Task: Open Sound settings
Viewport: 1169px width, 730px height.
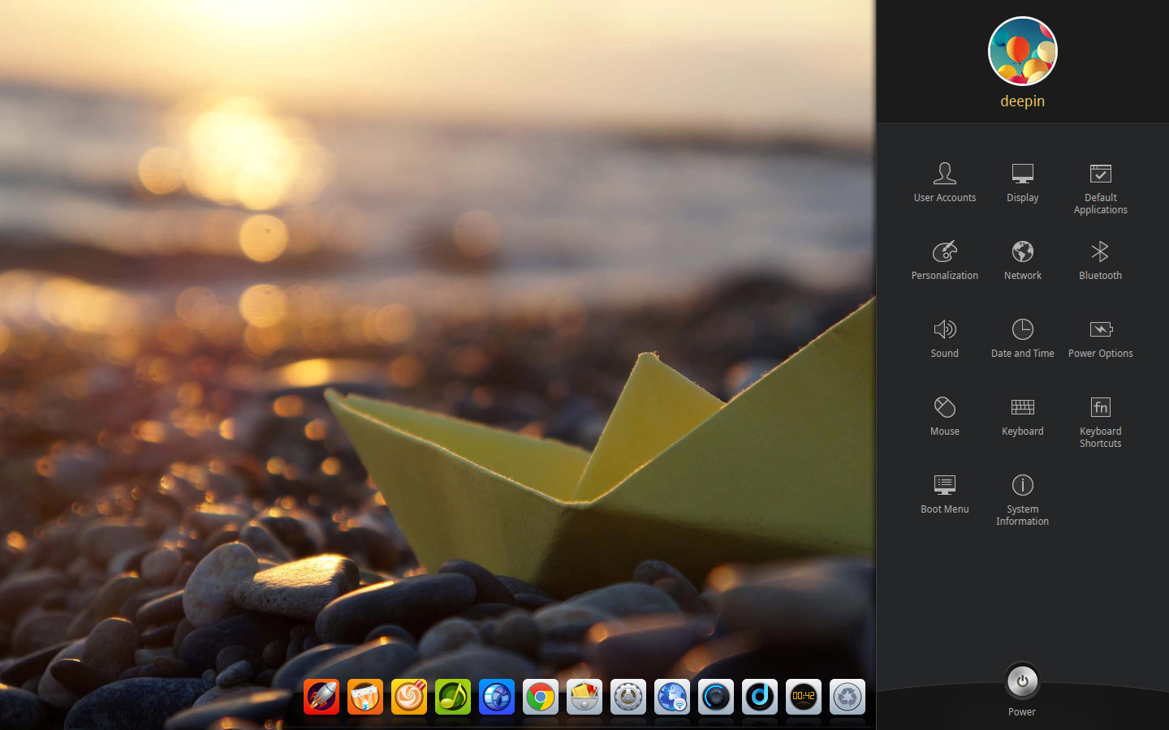Action: point(944,338)
